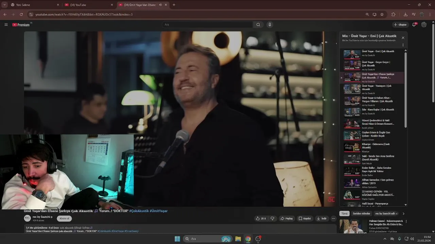Switch to the (34) YouTube tab

click(88, 5)
